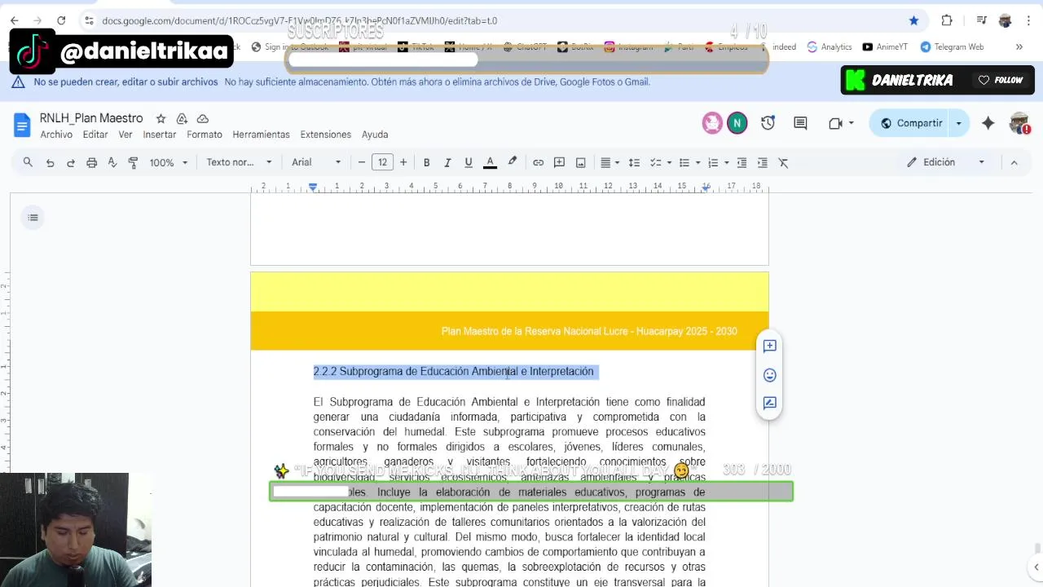Open the Arial font dropdown
This screenshot has height=587, width=1043.
click(316, 162)
